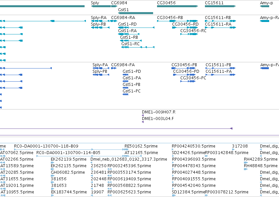Viewport: 279px width, 197px height.
Task: Click the RP003245396.5prime EST label
Action: 130,166
